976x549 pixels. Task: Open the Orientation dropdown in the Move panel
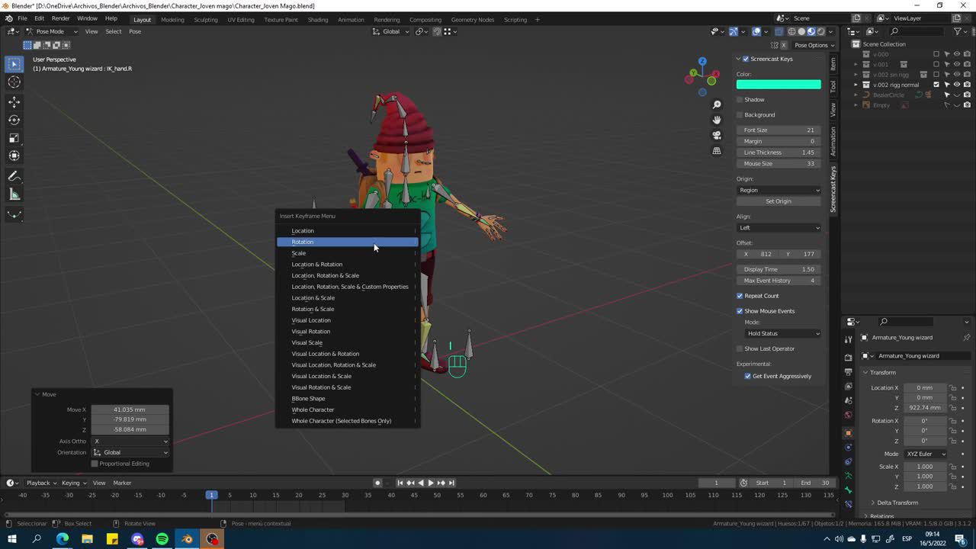point(130,452)
